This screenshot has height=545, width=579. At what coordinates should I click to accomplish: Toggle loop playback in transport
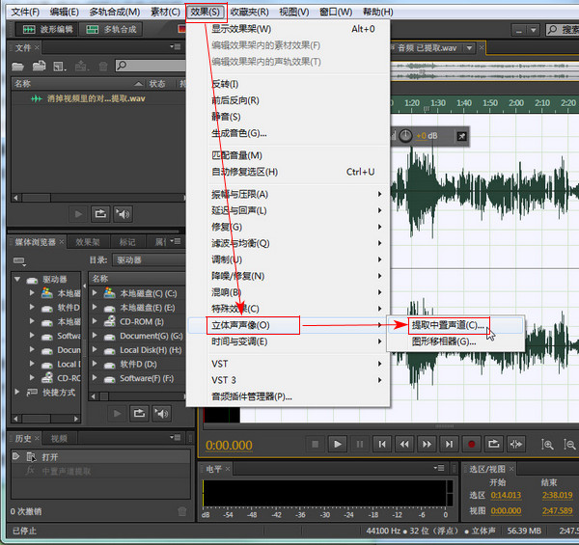click(494, 445)
